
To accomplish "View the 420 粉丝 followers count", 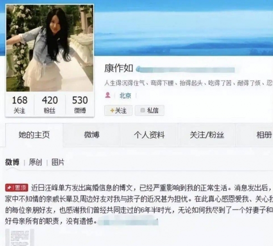I will [x=50, y=105].
